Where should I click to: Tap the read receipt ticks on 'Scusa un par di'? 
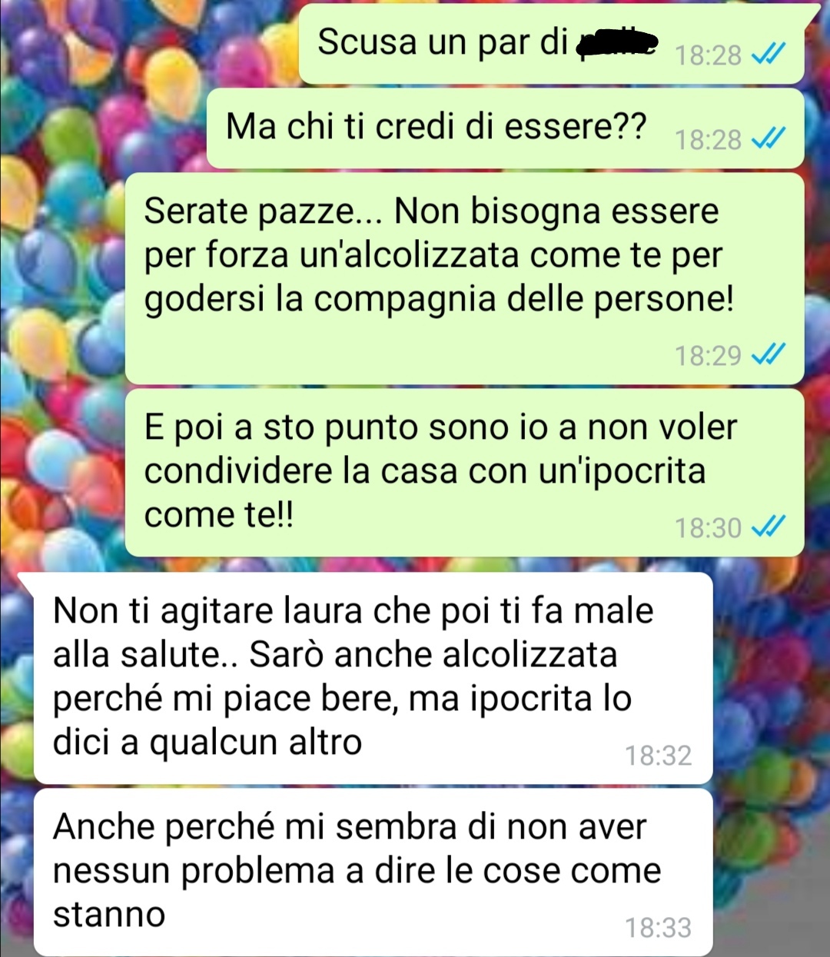[768, 54]
